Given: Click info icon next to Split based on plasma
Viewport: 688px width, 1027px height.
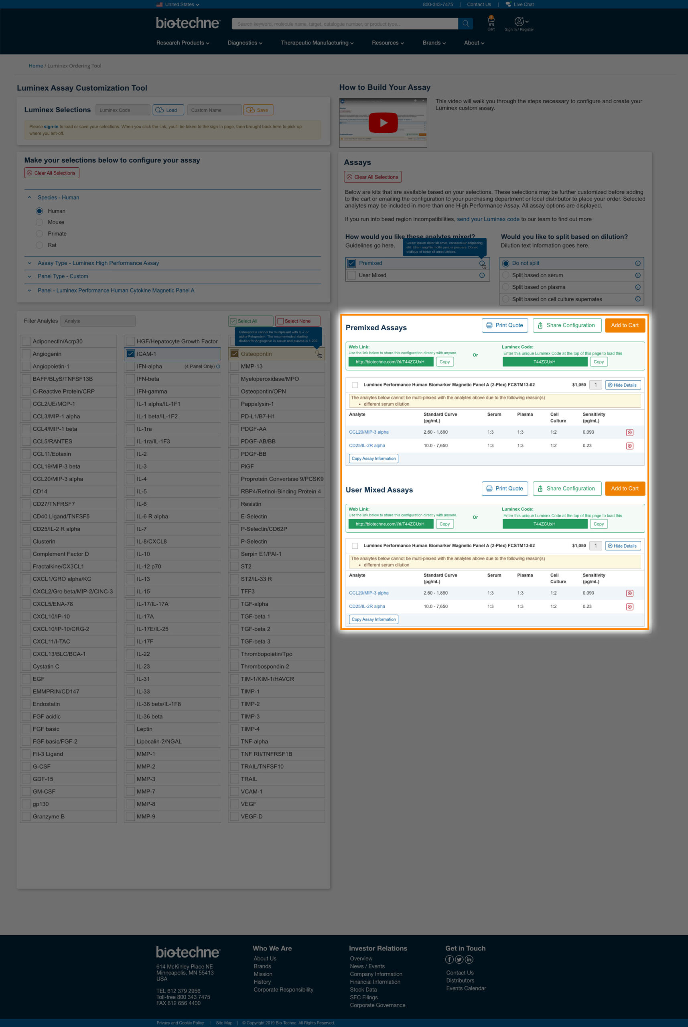Looking at the screenshot, I should tap(637, 287).
